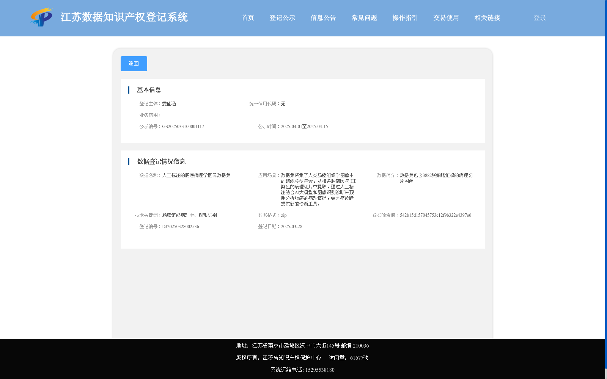The image size is (607, 379).
Task: Click the 访问量 visit counter
Action: pos(349,358)
